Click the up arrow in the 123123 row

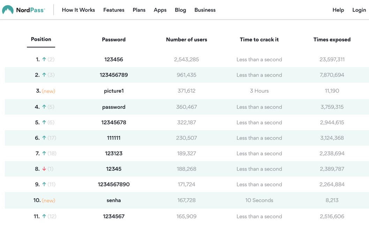pyautogui.click(x=44, y=153)
